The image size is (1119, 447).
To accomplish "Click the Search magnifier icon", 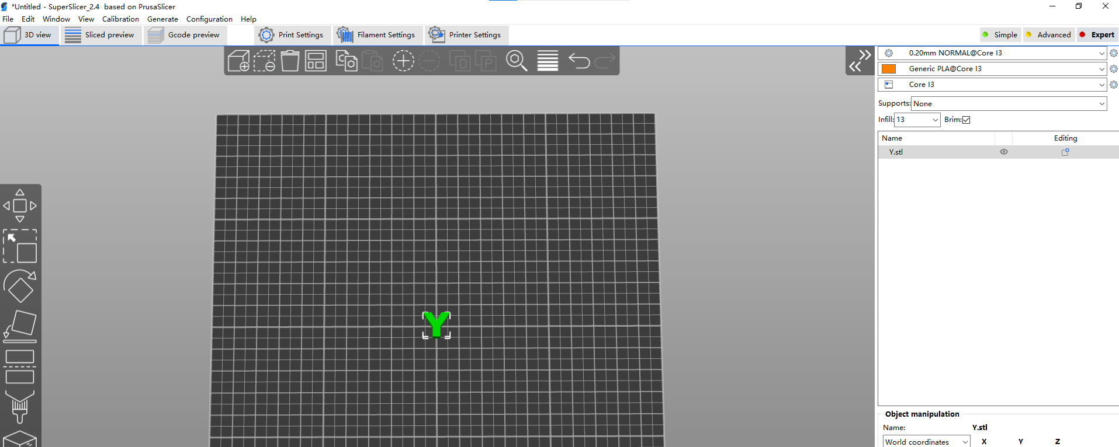I will click(517, 61).
